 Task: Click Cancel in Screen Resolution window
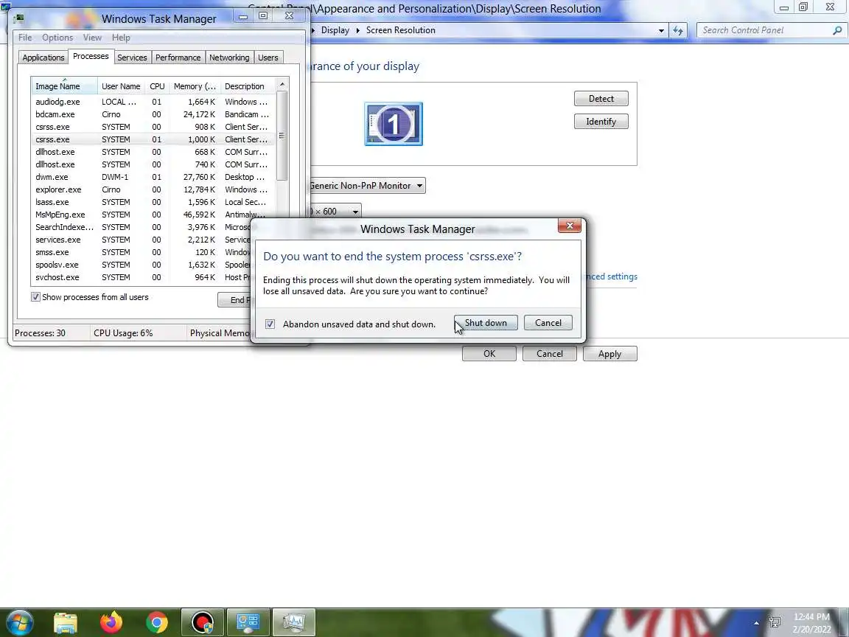tap(550, 354)
